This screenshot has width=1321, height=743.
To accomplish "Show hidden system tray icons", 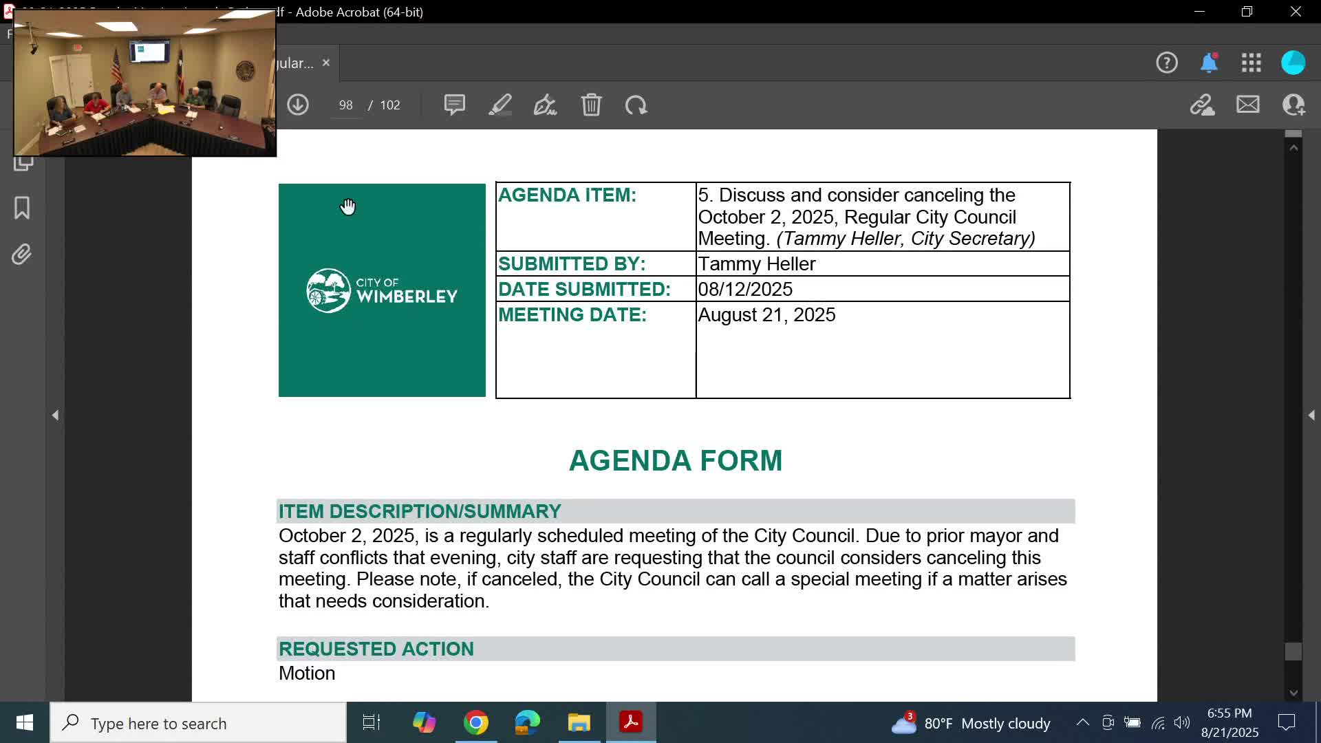I will [1082, 722].
